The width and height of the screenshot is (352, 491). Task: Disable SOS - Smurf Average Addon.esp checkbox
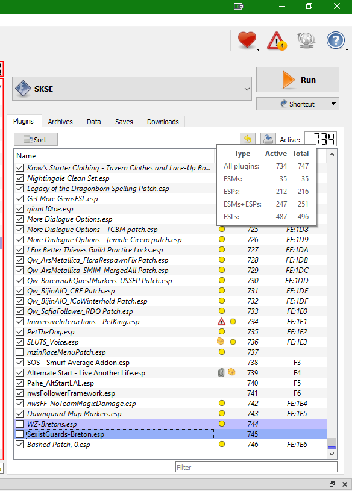coord(20,362)
